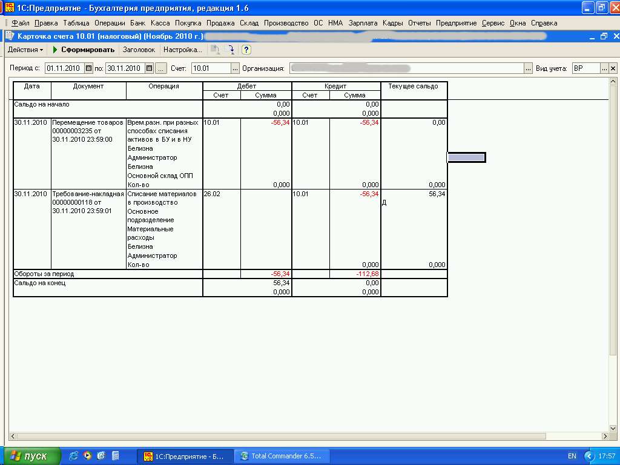Image resolution: width=620 pixels, height=465 pixels.
Task: Clear the Вид учета field with X
Action: tap(613, 68)
